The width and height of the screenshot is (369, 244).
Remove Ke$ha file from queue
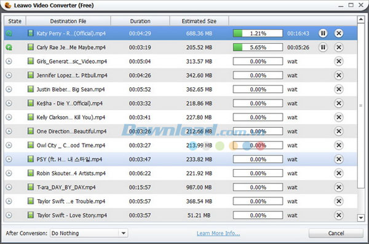click(339, 103)
